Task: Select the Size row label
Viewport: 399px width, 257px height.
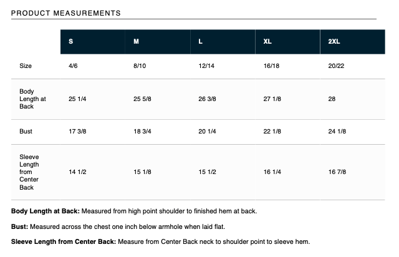Action: [x=26, y=65]
